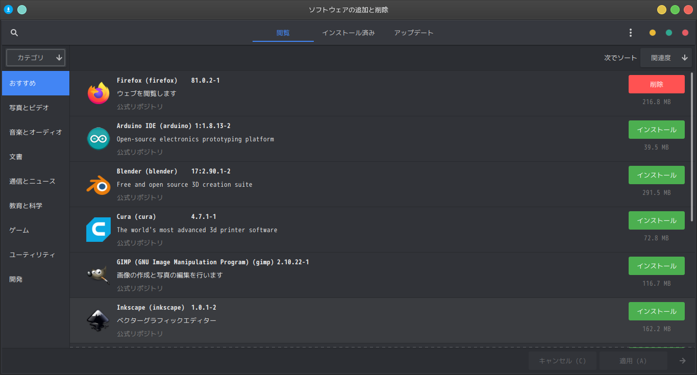This screenshot has height=375, width=697.
Task: Click the yellow dot in the header bar
Action: pyautogui.click(x=653, y=33)
